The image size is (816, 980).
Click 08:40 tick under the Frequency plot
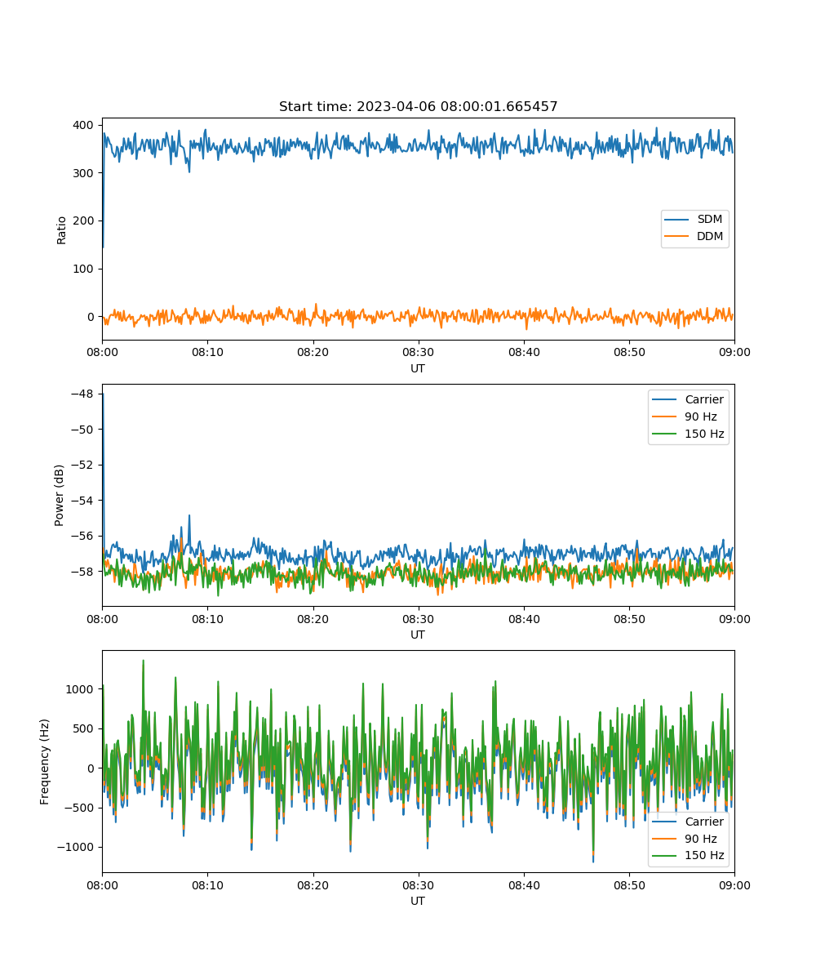tap(523, 884)
